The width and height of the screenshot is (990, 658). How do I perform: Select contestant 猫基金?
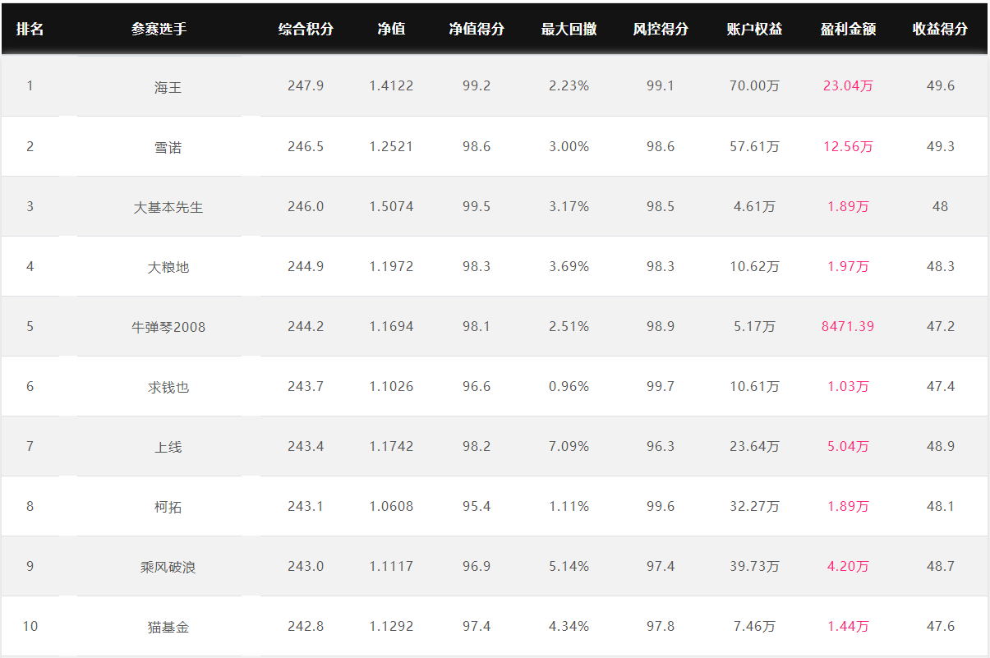point(168,627)
